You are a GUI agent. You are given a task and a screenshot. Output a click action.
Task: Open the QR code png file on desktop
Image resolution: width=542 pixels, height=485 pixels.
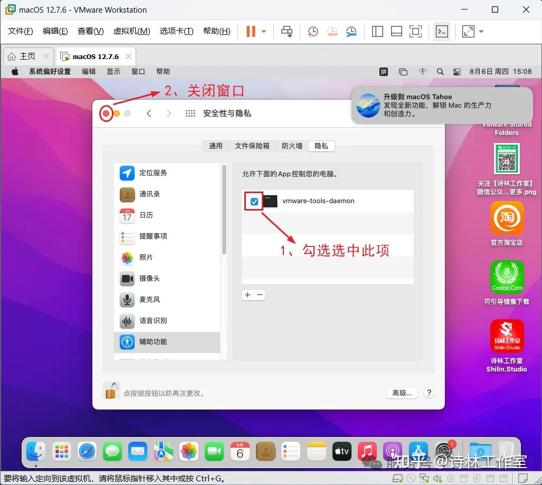point(507,169)
